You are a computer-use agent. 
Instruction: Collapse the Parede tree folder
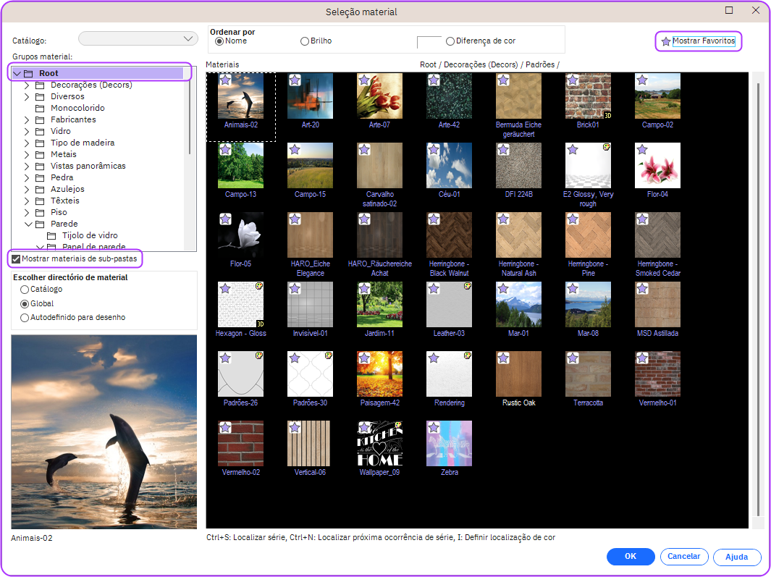28,224
